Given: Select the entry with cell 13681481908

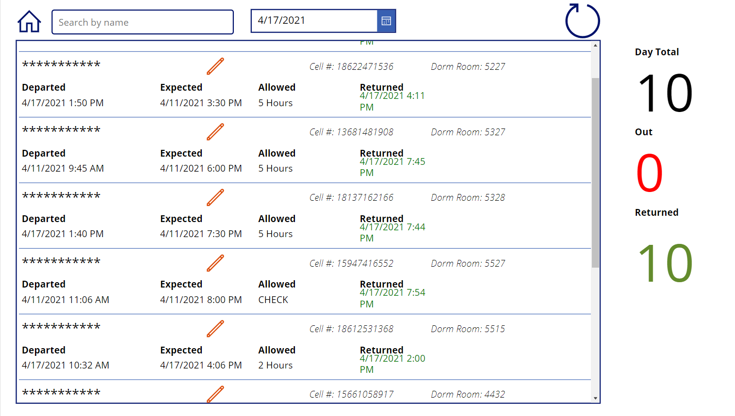Looking at the screenshot, I should (352, 132).
